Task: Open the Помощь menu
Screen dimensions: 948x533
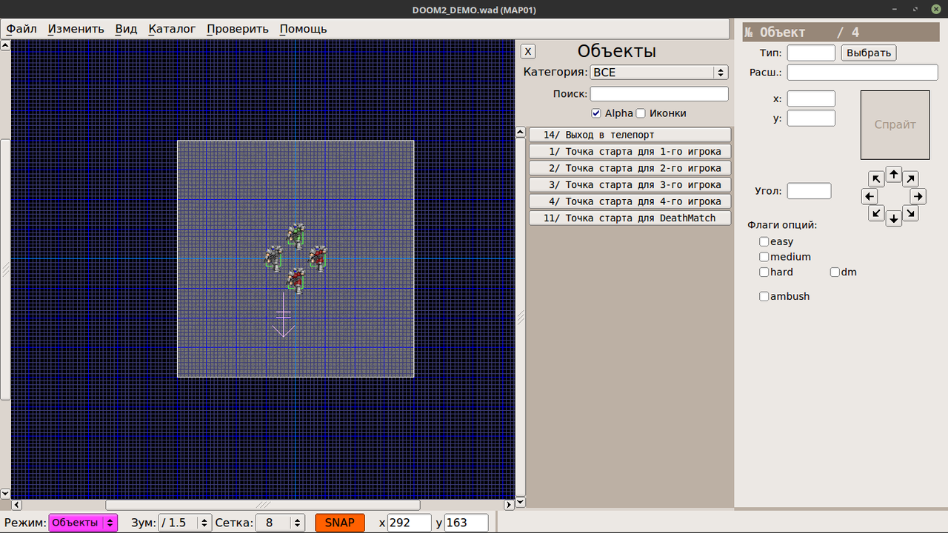Action: pyautogui.click(x=303, y=29)
